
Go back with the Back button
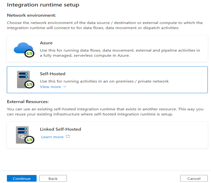53,179
